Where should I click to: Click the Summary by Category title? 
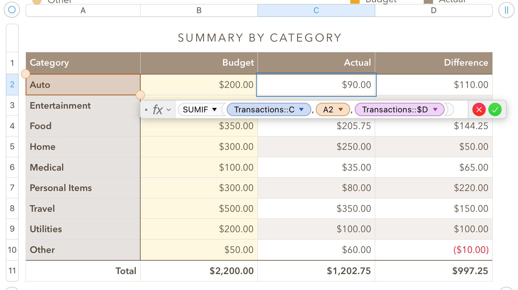tap(259, 38)
